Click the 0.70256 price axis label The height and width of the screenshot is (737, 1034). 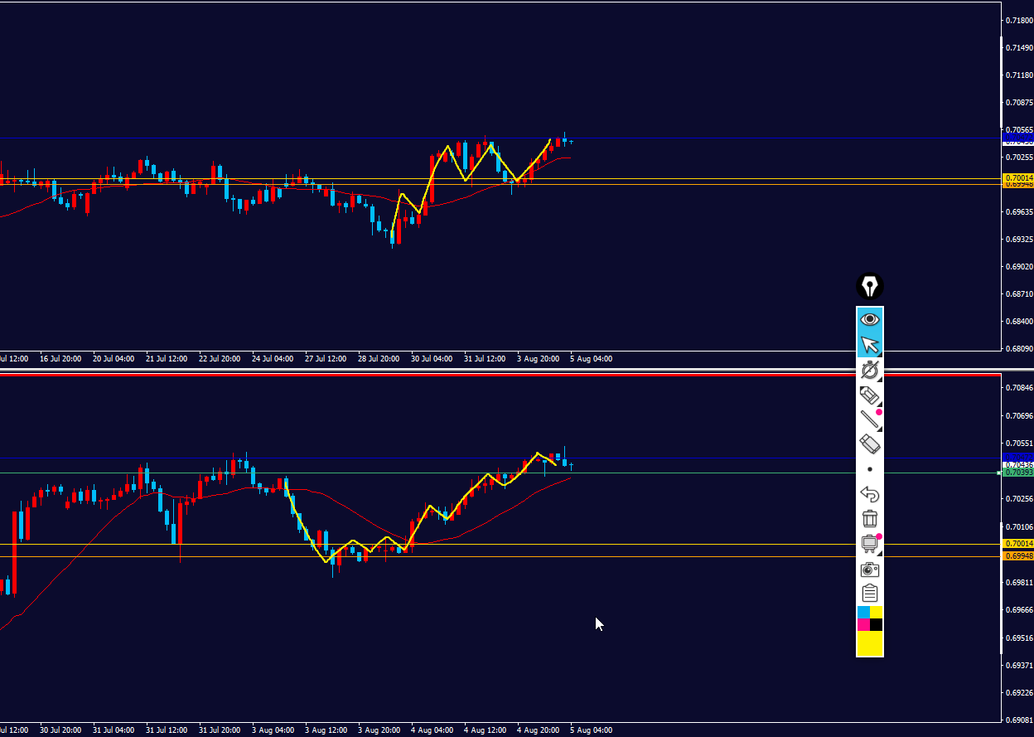1019,499
